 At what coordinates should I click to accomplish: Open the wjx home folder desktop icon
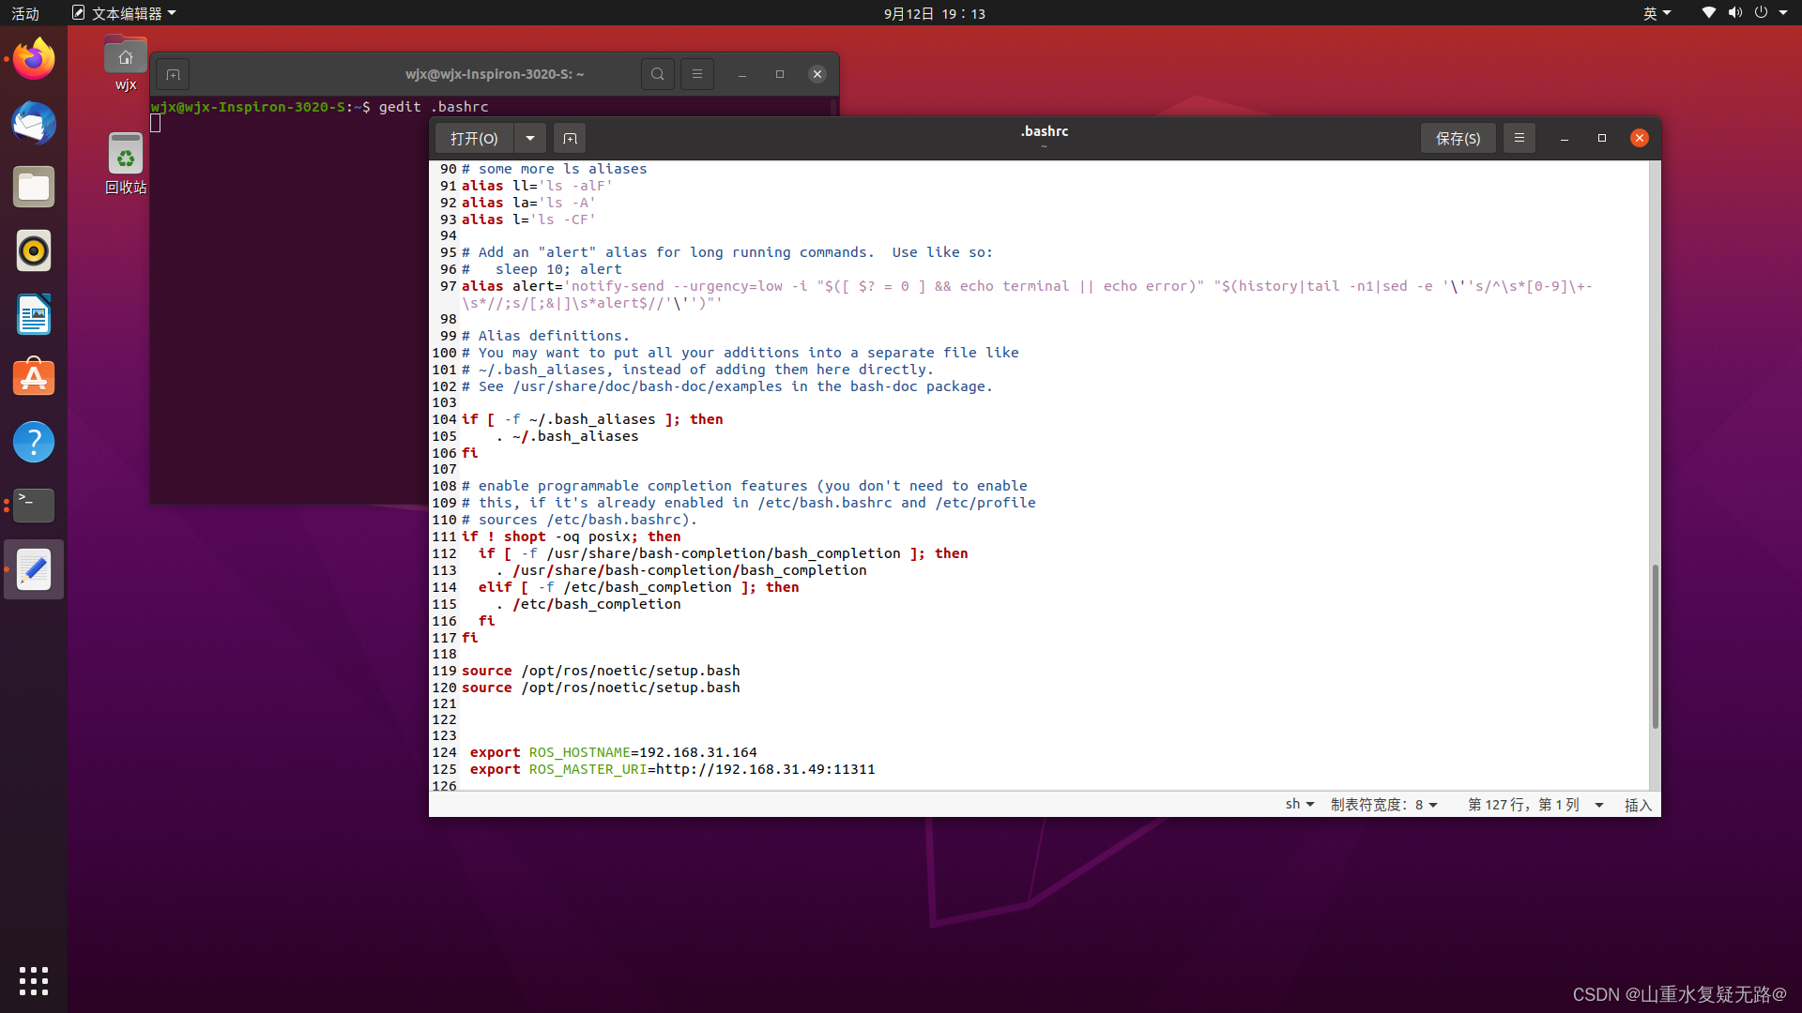[126, 63]
